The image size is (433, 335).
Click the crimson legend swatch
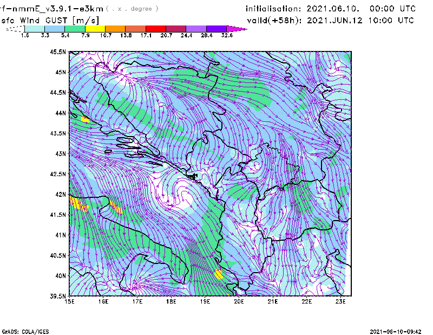176,29
